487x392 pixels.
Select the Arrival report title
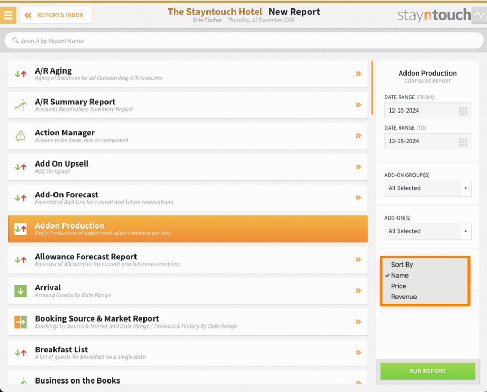[48, 288]
